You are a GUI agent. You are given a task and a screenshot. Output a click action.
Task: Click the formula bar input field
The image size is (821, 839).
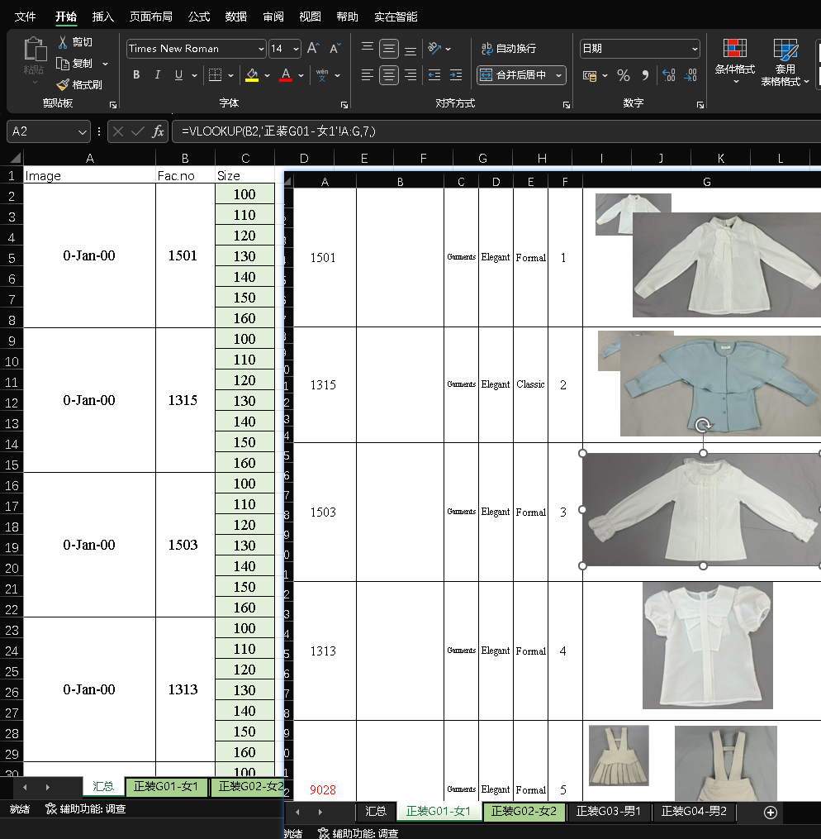(x=496, y=131)
